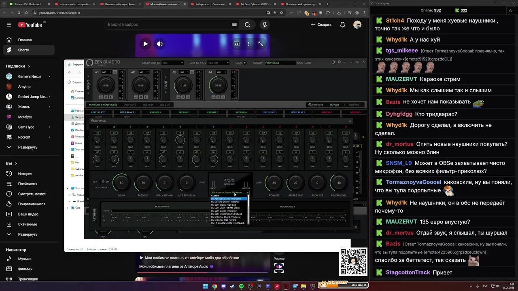Image resolution: width=518 pixels, height=291 pixels.
Task: Switch Reverb FX on/off toggle
Action: pos(103,182)
